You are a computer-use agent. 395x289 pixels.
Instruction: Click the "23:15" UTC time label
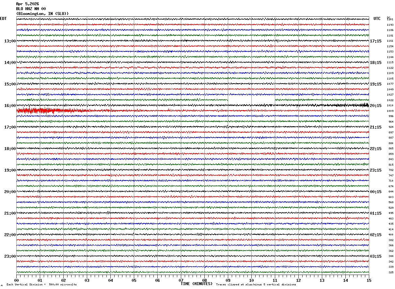tap(376, 170)
